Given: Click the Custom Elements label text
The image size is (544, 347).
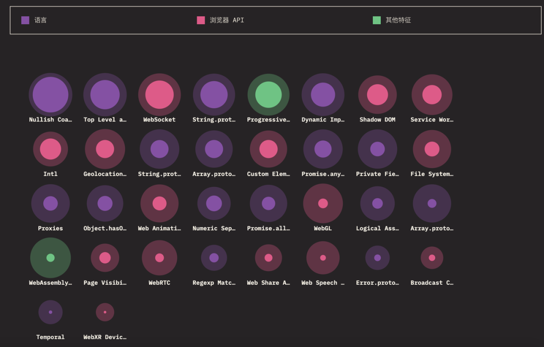Looking at the screenshot, I should point(268,174).
